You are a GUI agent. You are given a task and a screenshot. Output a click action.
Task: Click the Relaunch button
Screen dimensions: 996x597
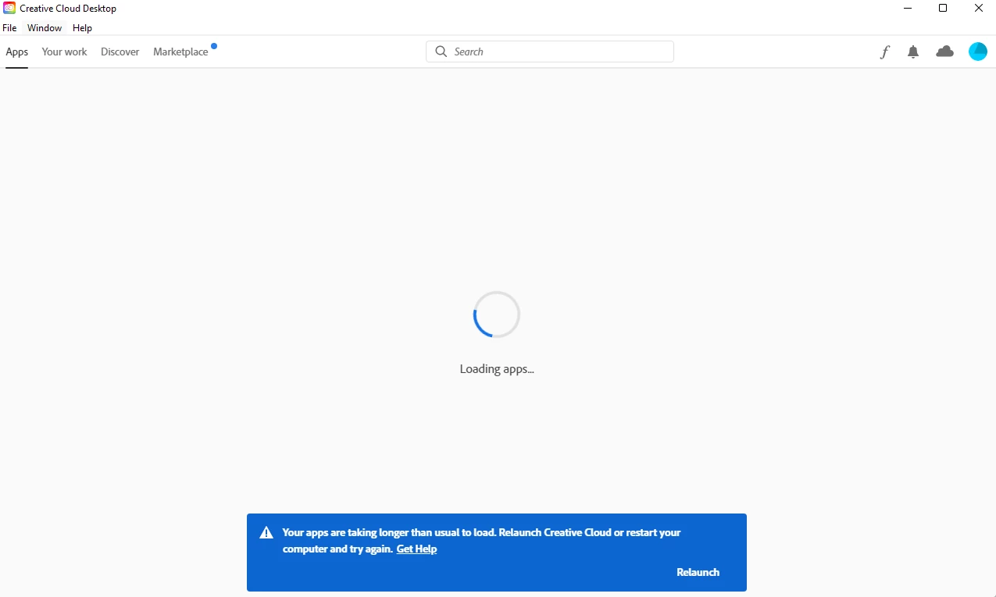(x=698, y=572)
